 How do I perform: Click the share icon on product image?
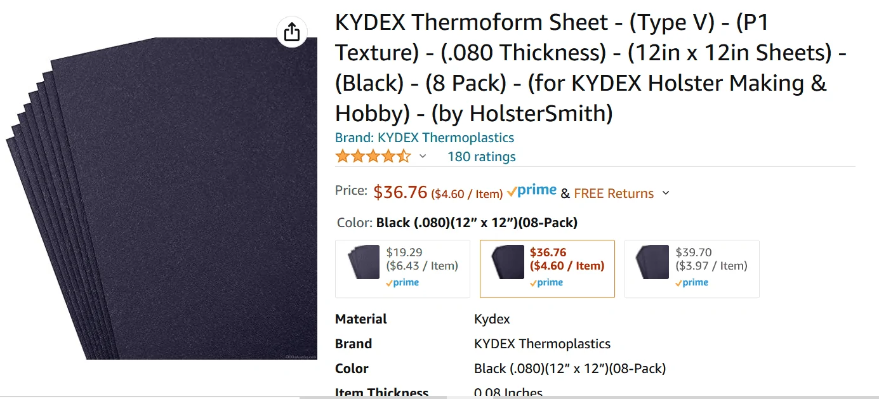tap(292, 32)
